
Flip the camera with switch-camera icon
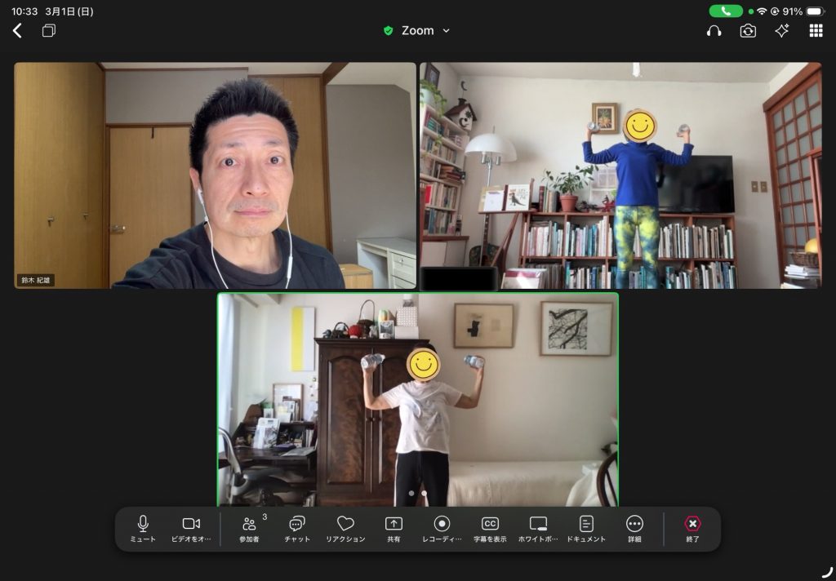point(748,30)
